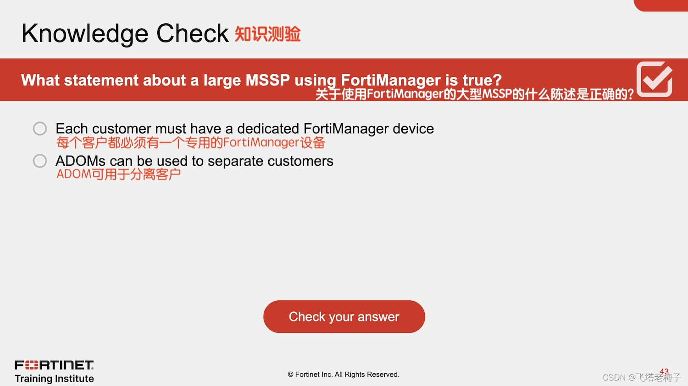Click the Knowledge Check heading
Image resolution: width=688 pixels, height=386 pixels.
(x=125, y=33)
